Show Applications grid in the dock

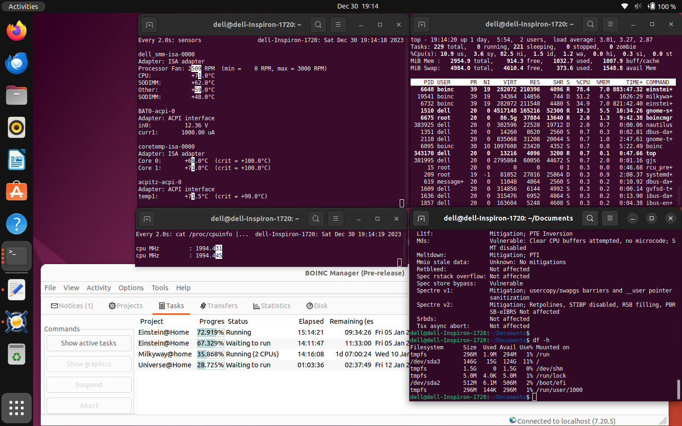click(17, 408)
